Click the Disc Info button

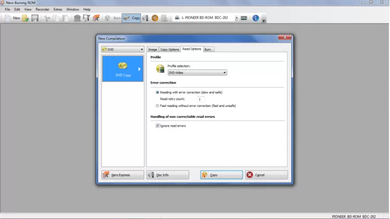click(x=167, y=175)
